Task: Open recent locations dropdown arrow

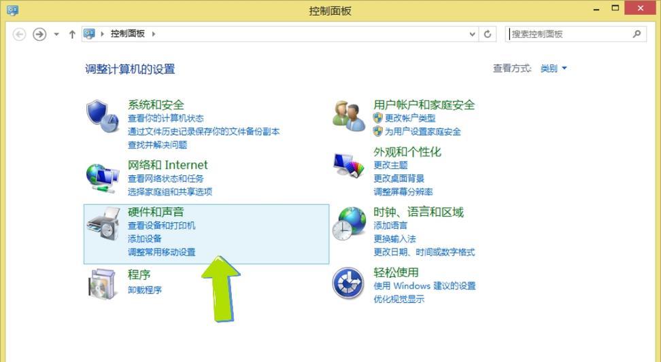Action: click(x=56, y=34)
